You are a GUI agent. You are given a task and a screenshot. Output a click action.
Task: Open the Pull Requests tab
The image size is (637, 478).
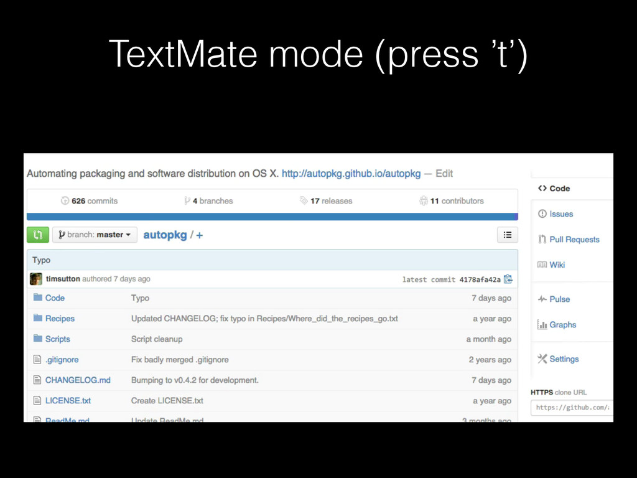[x=574, y=240]
